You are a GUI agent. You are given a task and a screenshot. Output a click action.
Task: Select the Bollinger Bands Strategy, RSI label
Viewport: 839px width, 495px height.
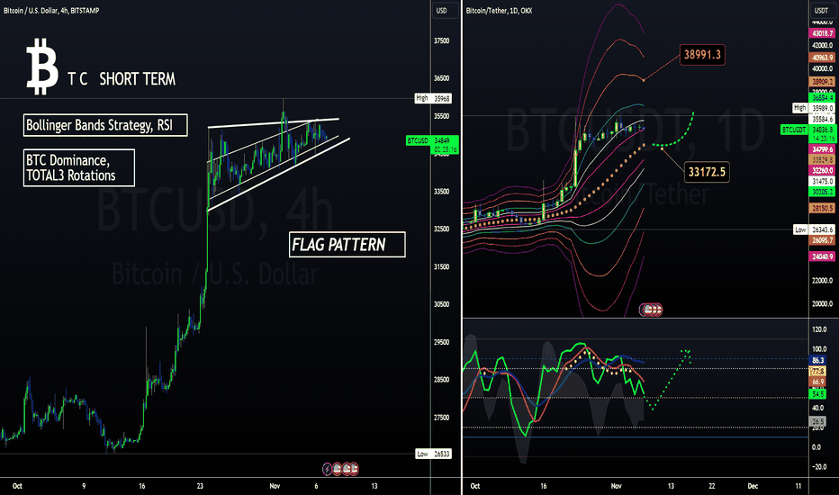coord(105,125)
